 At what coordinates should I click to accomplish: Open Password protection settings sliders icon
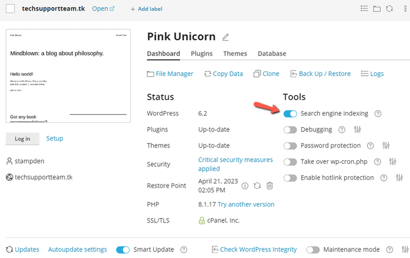click(386, 146)
